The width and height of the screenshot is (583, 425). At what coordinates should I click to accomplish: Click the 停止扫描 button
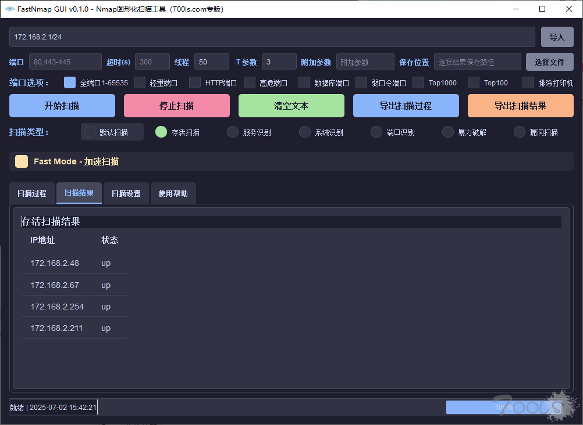point(177,106)
